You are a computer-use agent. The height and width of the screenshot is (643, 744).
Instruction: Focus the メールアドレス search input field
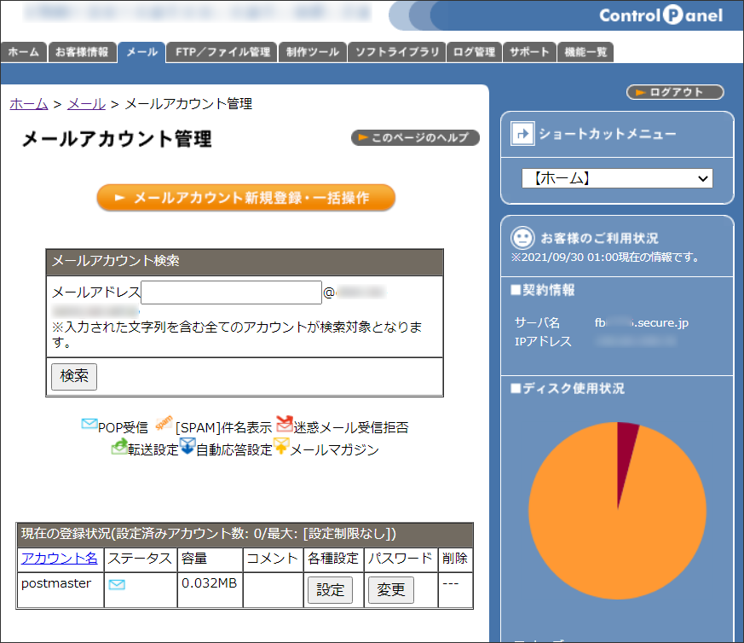tap(231, 293)
